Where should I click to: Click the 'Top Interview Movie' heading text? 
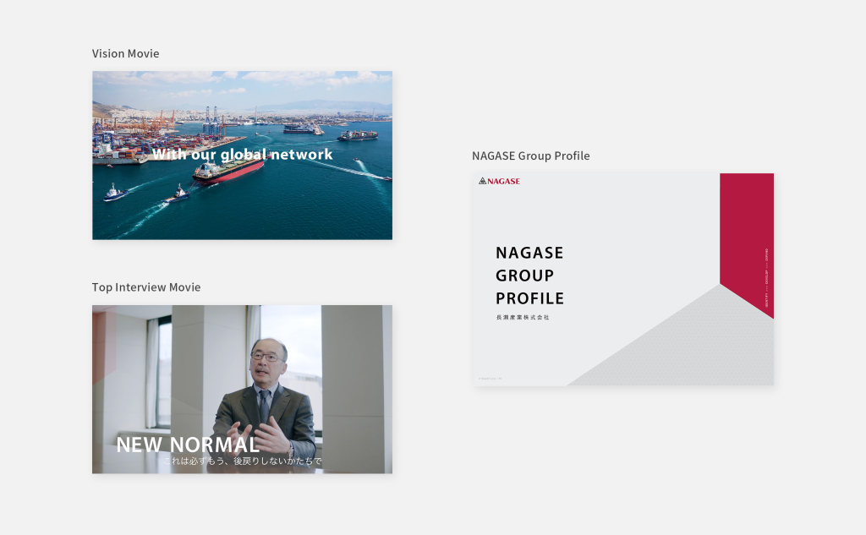(145, 287)
